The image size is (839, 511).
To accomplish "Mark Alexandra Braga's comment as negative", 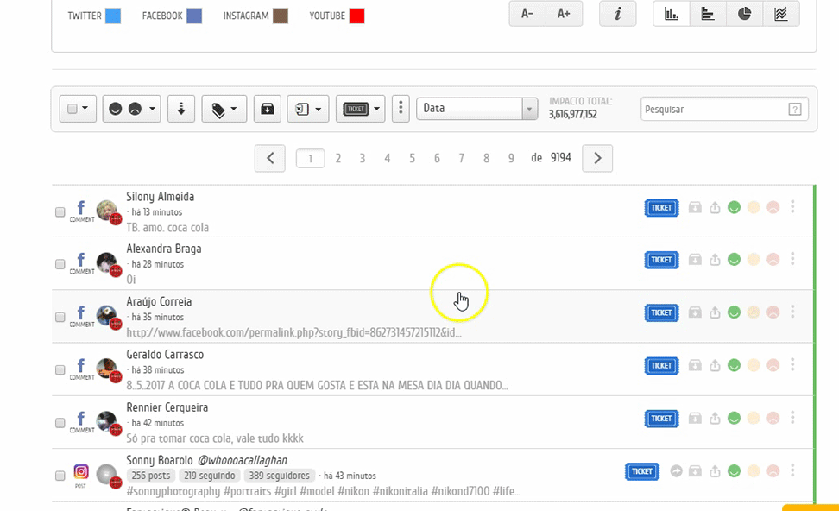I will (773, 260).
